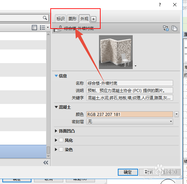Screen dimensions: 187x184
Task: Click the scroll up arrow of material list
Action: pyautogui.click(x=48, y=34)
